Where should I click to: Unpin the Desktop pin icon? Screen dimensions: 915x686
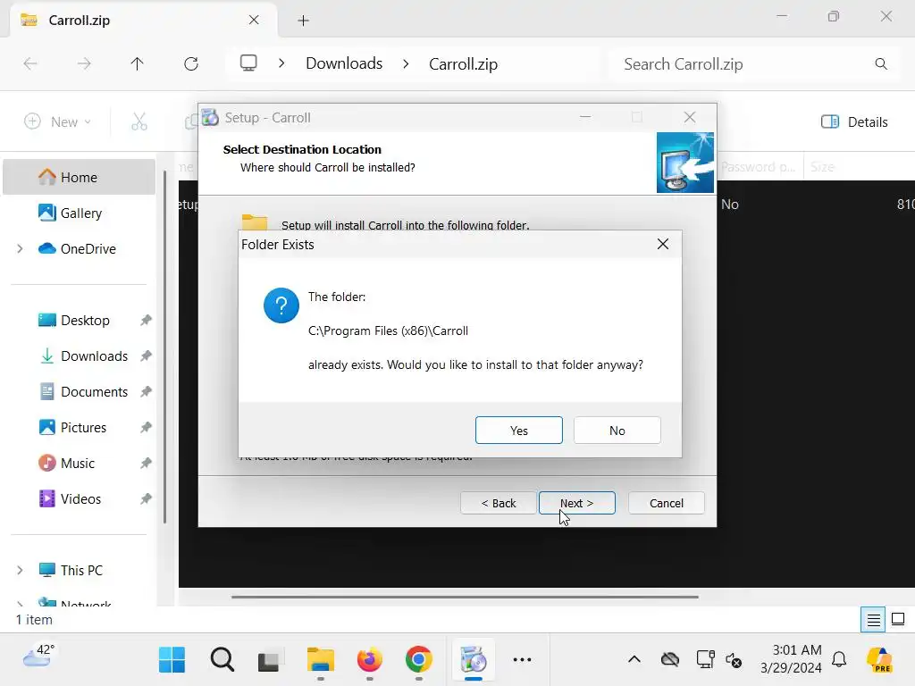point(146,320)
